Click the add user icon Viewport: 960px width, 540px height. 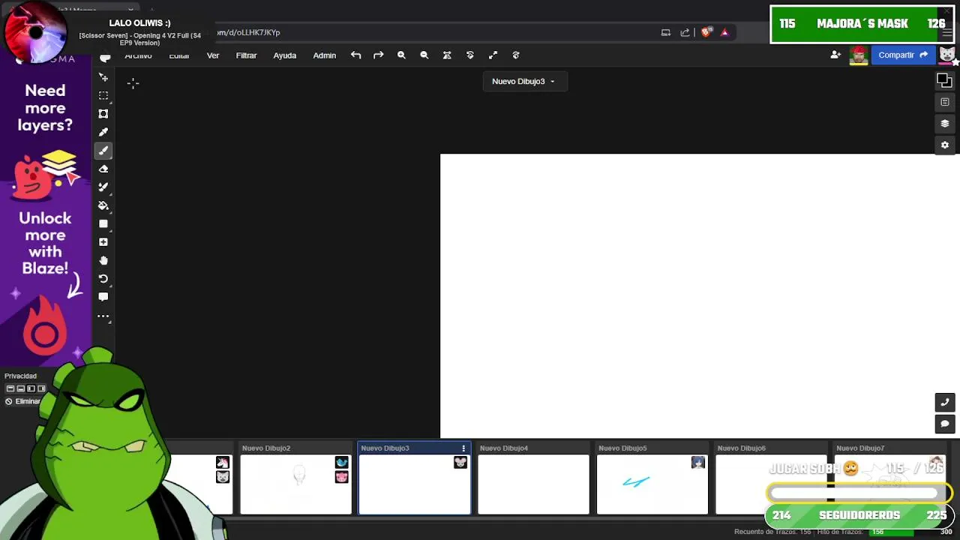point(835,55)
